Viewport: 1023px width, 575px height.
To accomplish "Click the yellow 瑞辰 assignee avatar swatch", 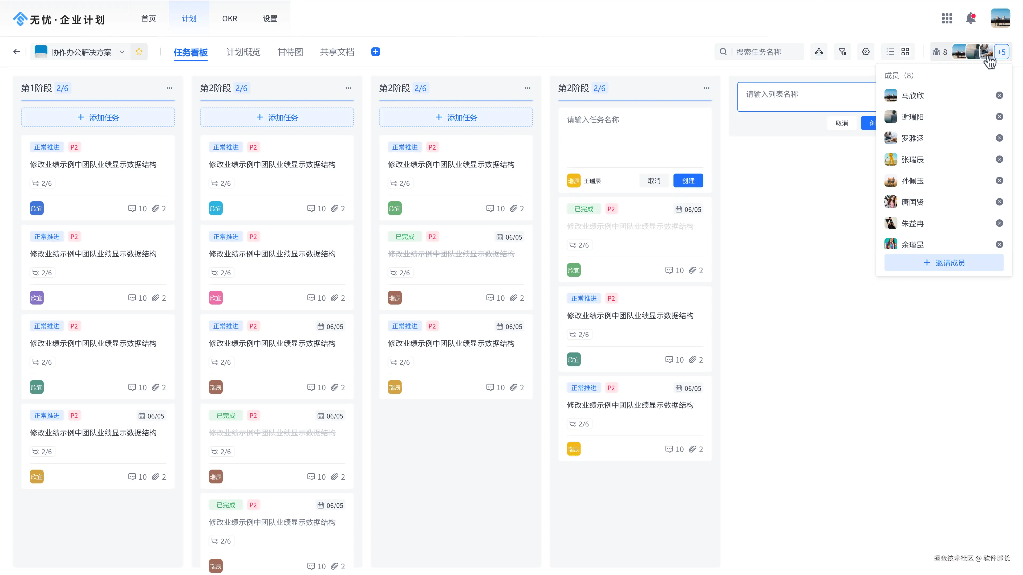I will (x=574, y=180).
